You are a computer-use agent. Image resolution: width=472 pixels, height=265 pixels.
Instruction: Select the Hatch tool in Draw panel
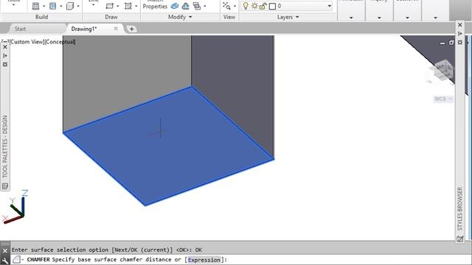(128, 6)
